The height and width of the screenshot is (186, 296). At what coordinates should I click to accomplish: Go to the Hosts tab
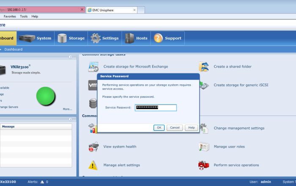pos(136,38)
